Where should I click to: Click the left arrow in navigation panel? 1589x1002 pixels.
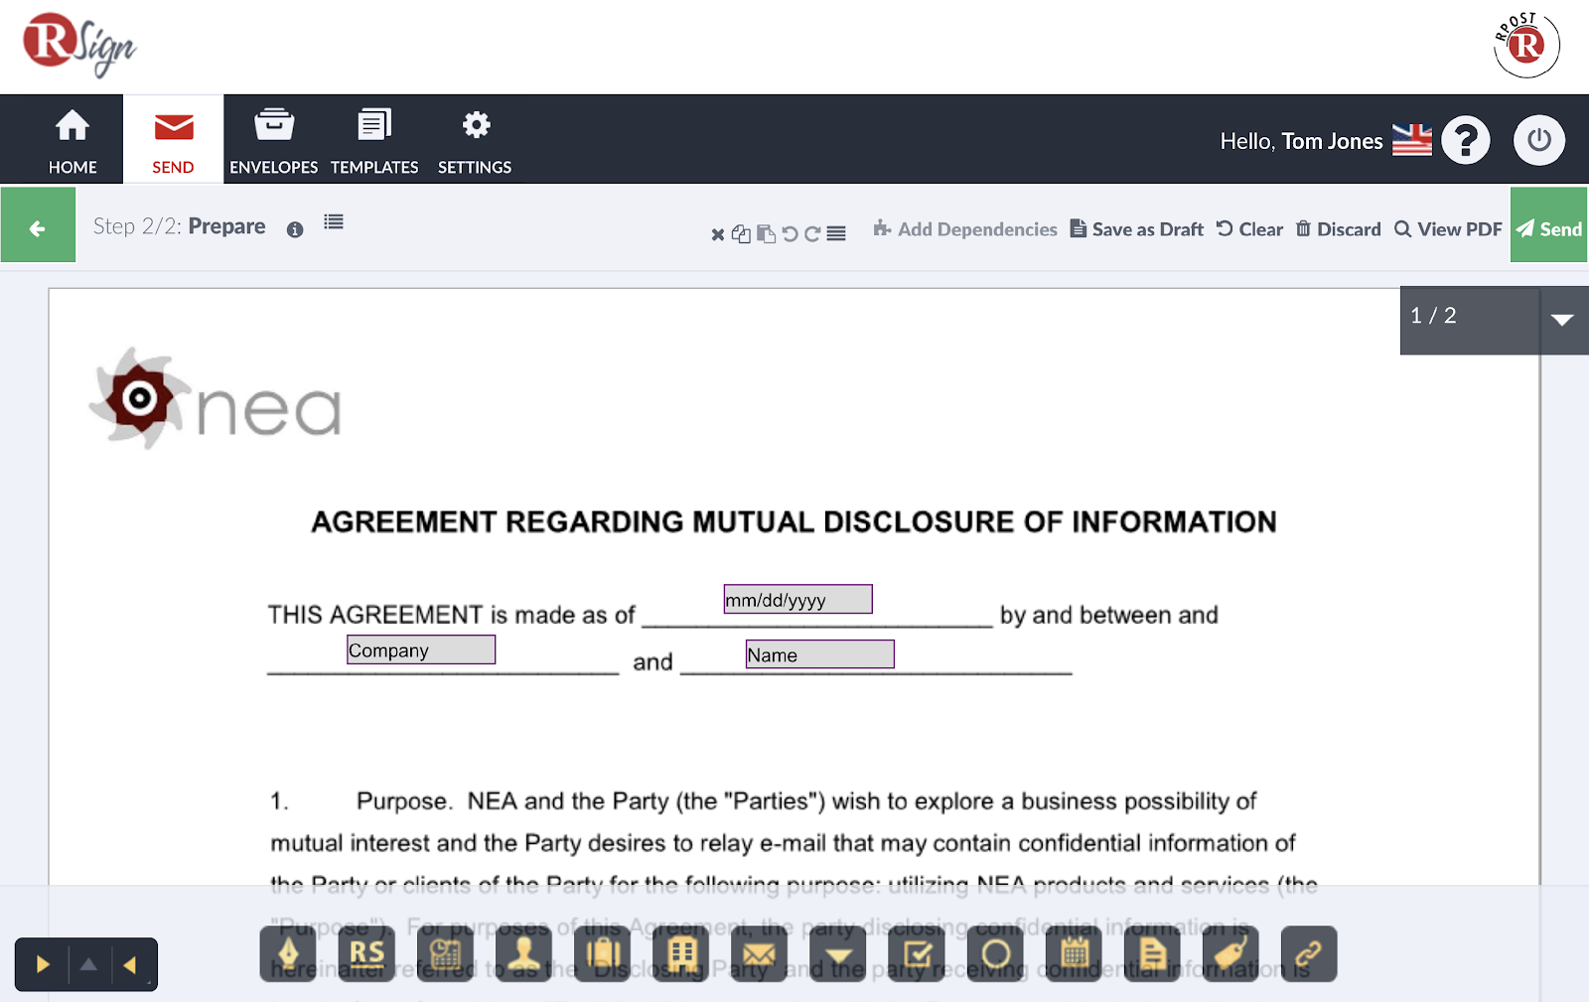point(130,964)
